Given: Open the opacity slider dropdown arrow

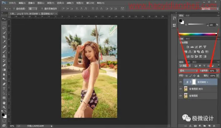Looking at the screenshot, I should pos(218,71).
